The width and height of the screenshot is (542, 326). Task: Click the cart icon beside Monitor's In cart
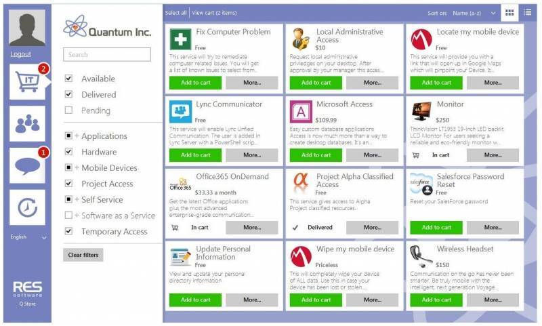pyautogui.click(x=416, y=155)
